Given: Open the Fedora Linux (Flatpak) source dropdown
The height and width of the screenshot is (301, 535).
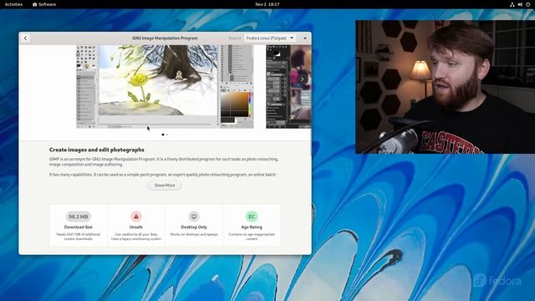Looking at the screenshot, I should pyautogui.click(x=270, y=38).
